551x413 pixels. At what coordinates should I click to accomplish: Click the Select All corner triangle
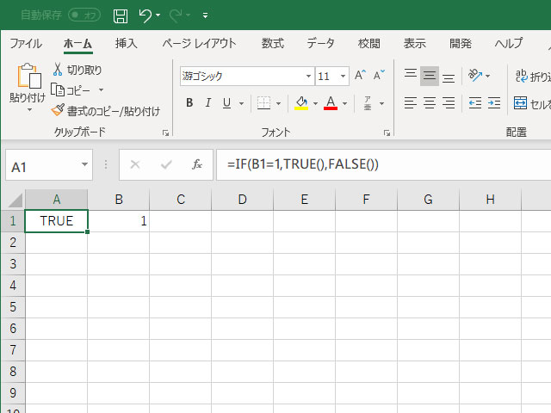[15, 200]
